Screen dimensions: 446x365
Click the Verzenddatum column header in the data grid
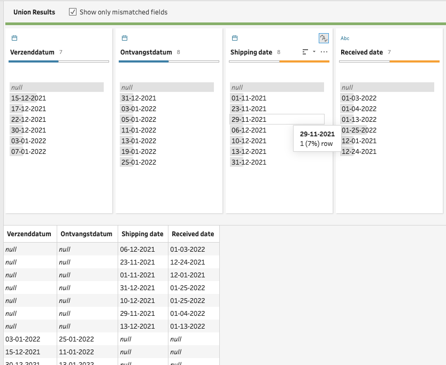tap(29, 234)
